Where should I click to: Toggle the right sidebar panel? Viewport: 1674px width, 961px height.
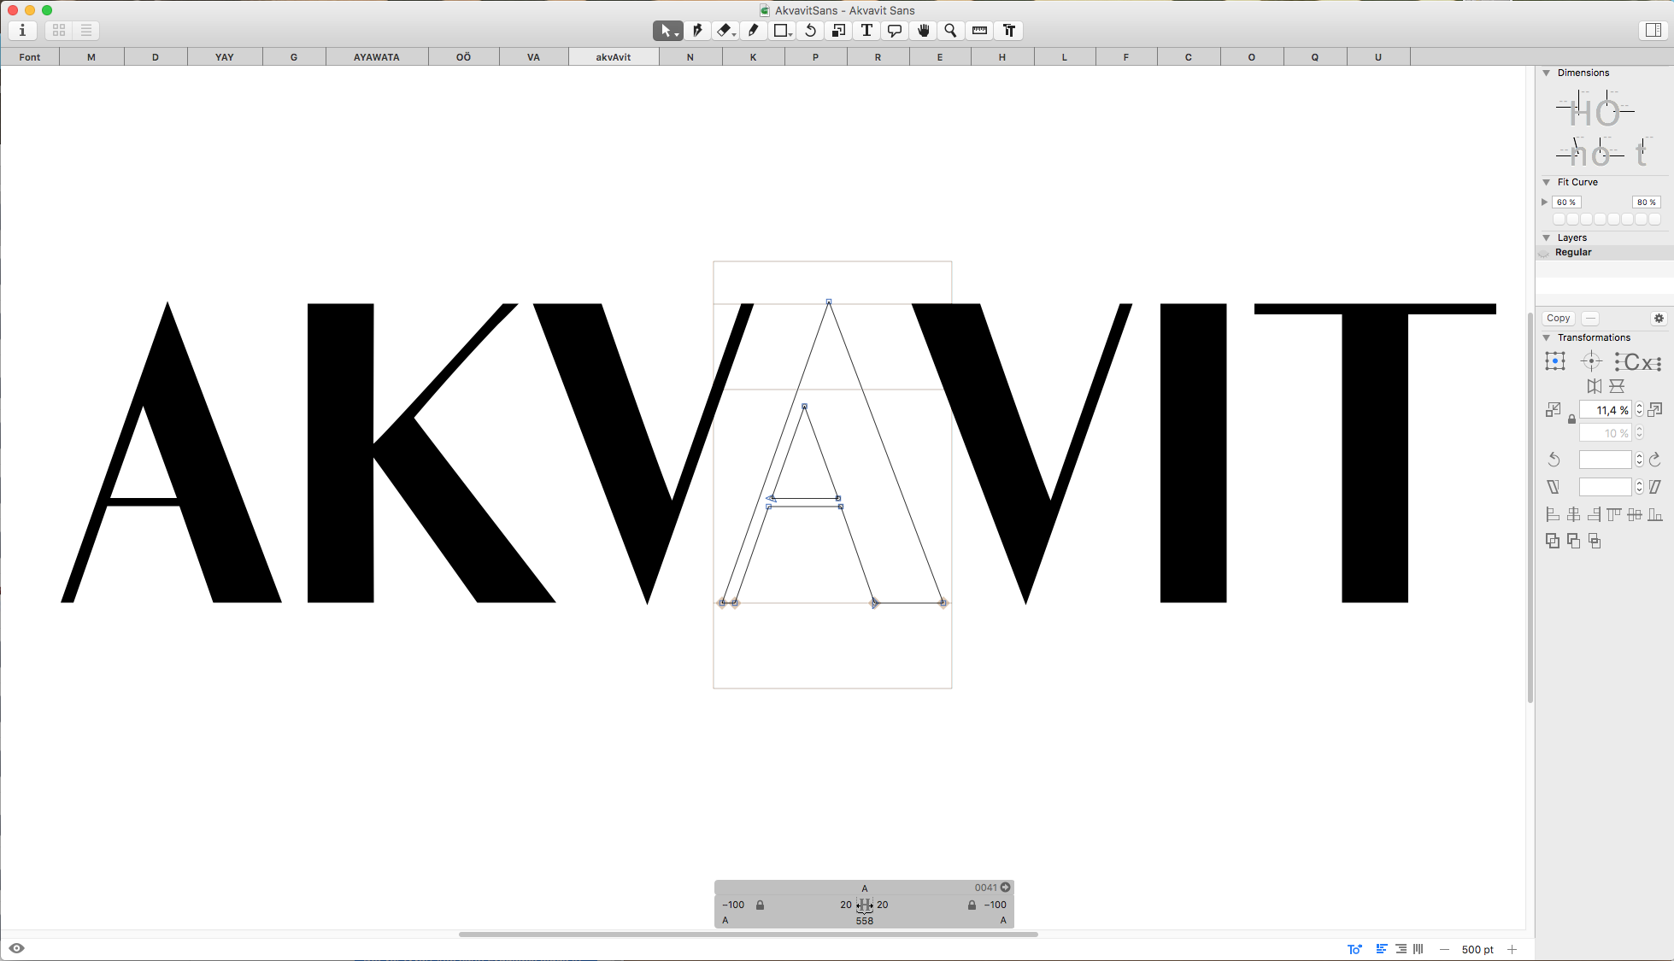pyautogui.click(x=1653, y=31)
